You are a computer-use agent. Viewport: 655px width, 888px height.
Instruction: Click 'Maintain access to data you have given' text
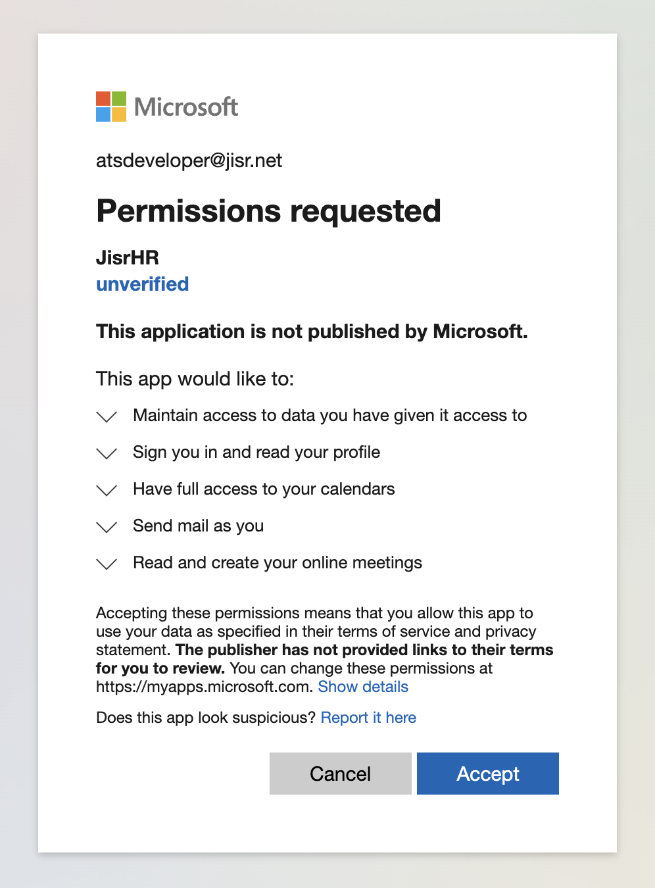(329, 416)
